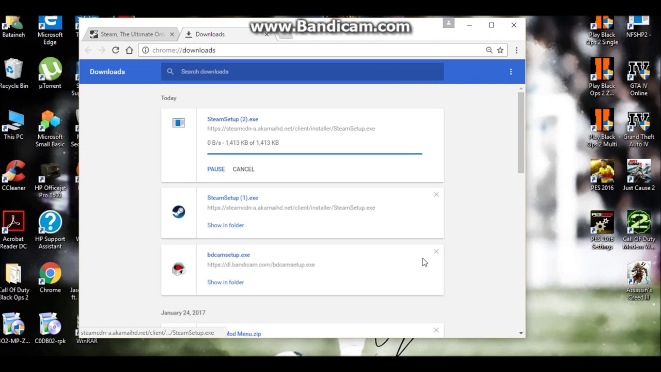
Task: Click the Steam logo icon of SteamSetup (1).exe
Action: click(179, 212)
